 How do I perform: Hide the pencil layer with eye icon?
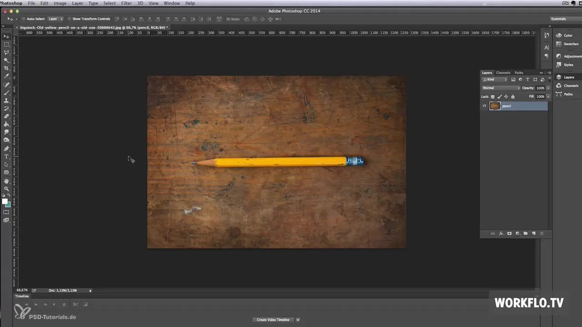click(484, 106)
